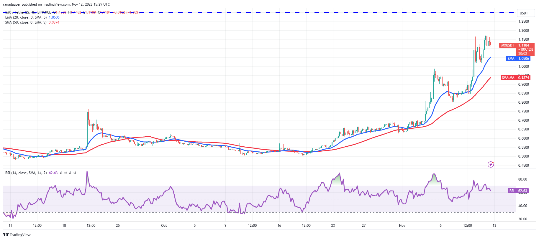
Task: Click the TradingView logo icon
Action: [x=6, y=235]
